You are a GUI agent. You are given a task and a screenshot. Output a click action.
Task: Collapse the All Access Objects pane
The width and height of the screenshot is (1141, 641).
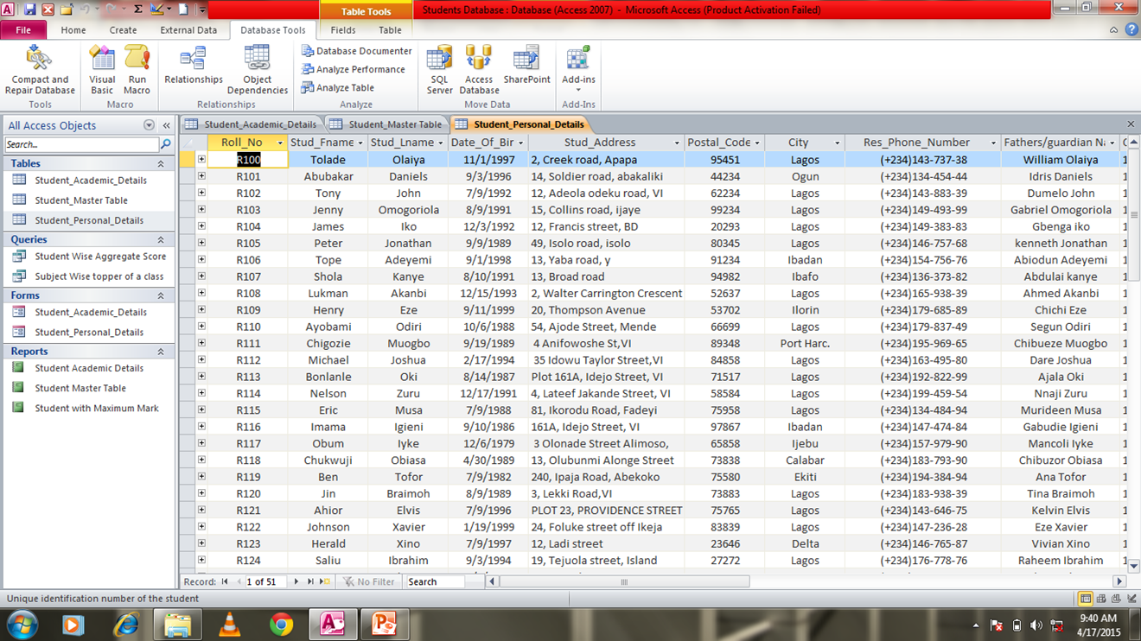click(164, 124)
